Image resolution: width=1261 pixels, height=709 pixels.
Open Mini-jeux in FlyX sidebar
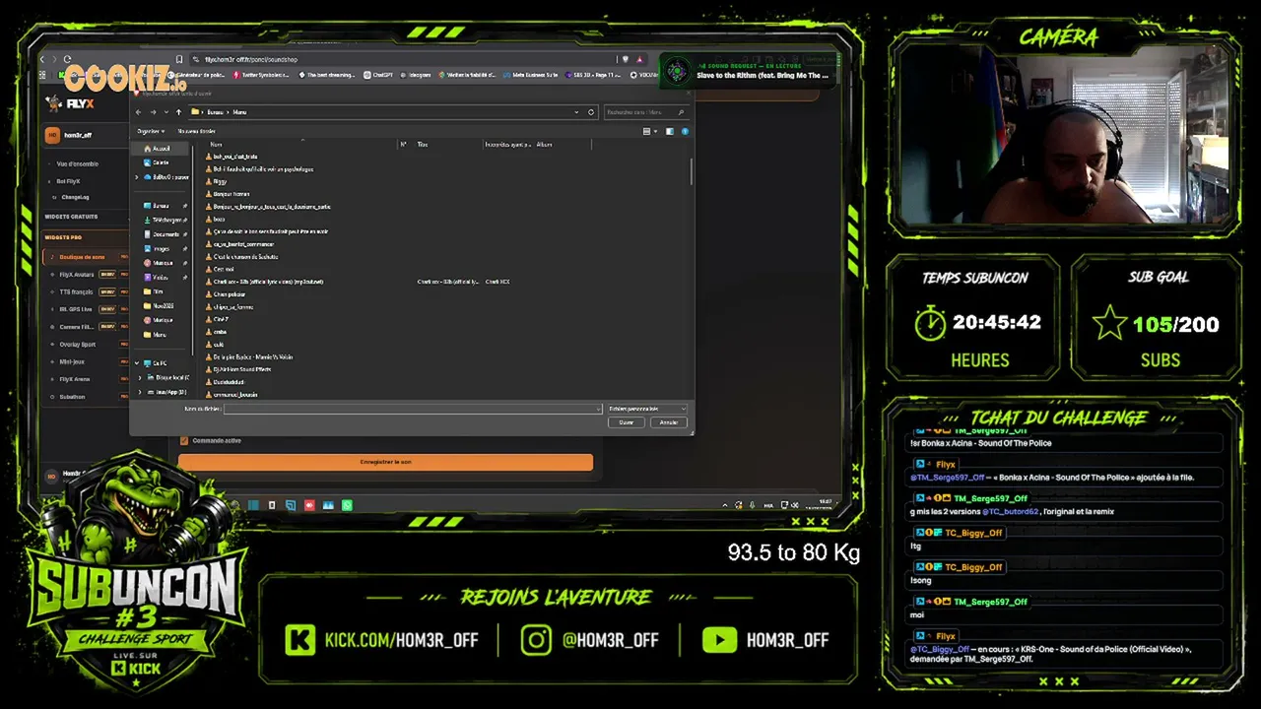click(x=72, y=361)
